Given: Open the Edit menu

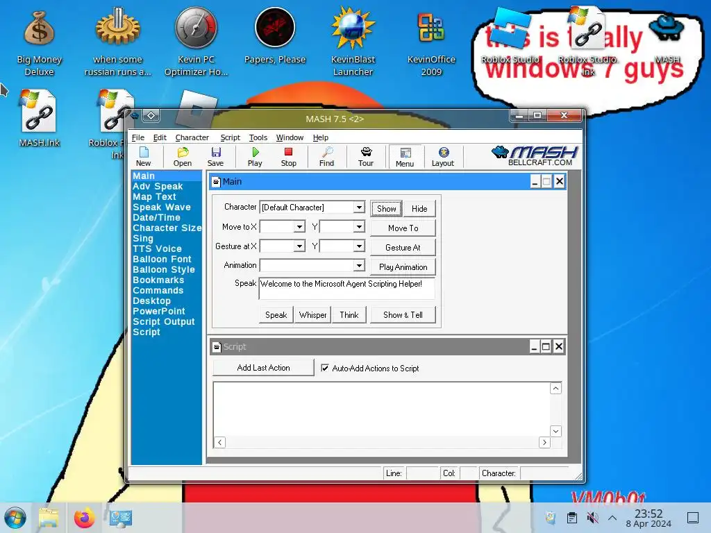Looking at the screenshot, I should click(160, 137).
